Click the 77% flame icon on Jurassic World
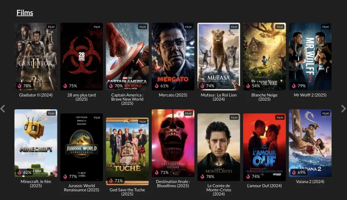Image resolution: width=347 pixels, height=200 pixels. click(x=65, y=177)
